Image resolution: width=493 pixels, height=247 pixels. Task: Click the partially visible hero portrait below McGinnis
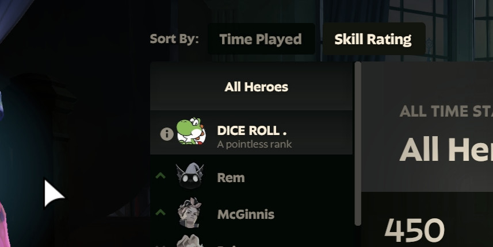(189, 241)
